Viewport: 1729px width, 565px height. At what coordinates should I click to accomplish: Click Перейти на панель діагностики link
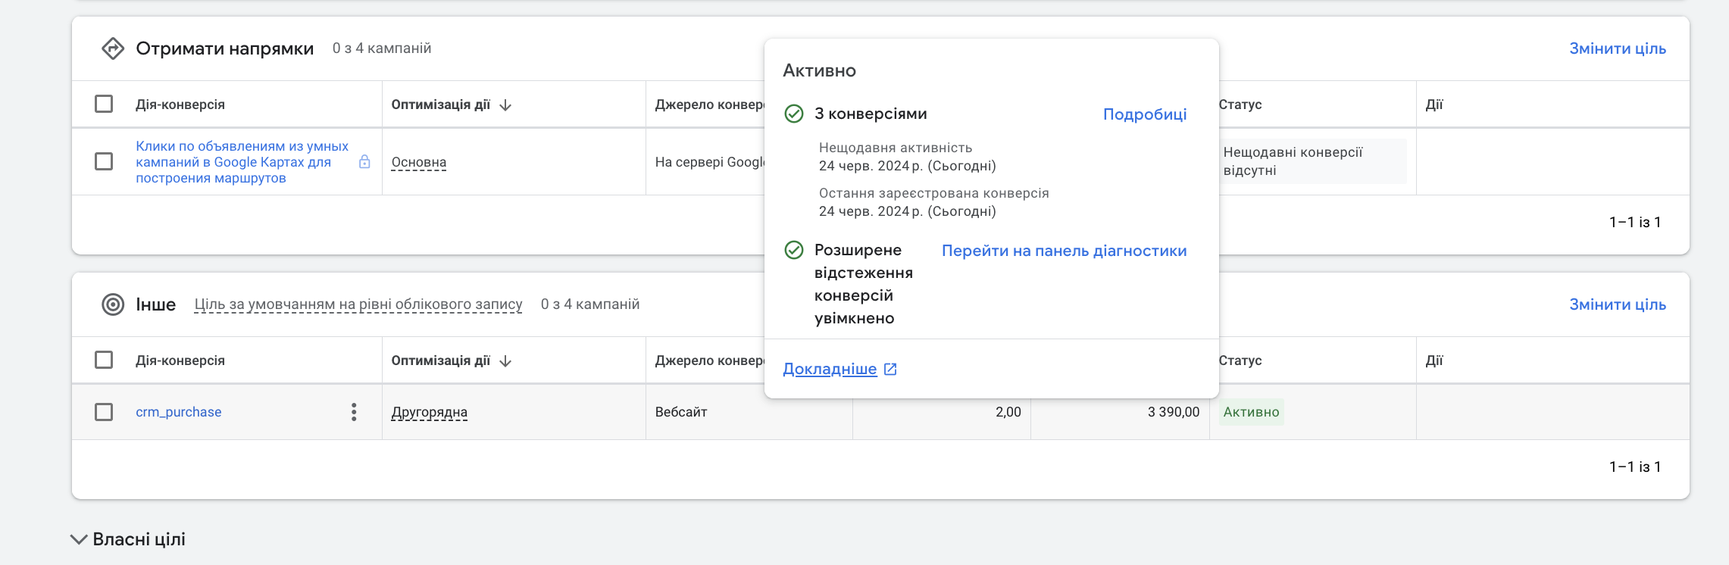pos(1064,251)
